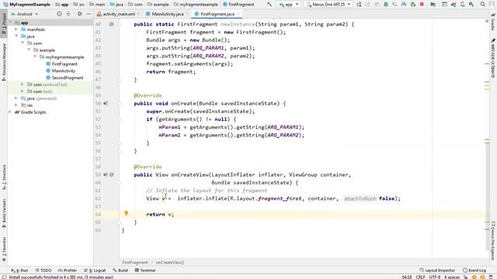Expand Gradle Scripts node
Image resolution: width=497 pixels, height=279 pixels.
10,112
